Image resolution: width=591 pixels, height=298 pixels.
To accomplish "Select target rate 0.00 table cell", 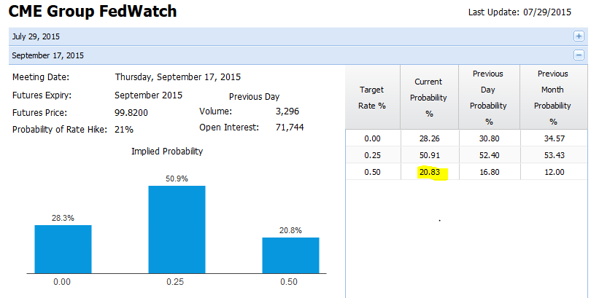I will pyautogui.click(x=372, y=138).
